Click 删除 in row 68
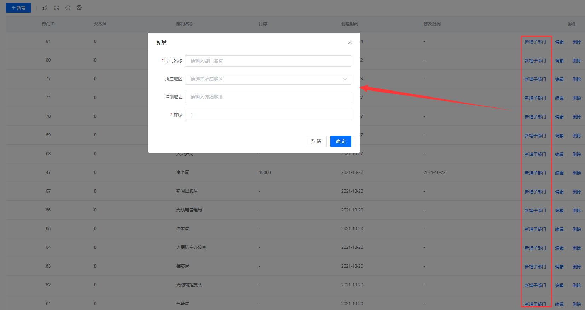This screenshot has height=310, width=585. tap(577, 154)
